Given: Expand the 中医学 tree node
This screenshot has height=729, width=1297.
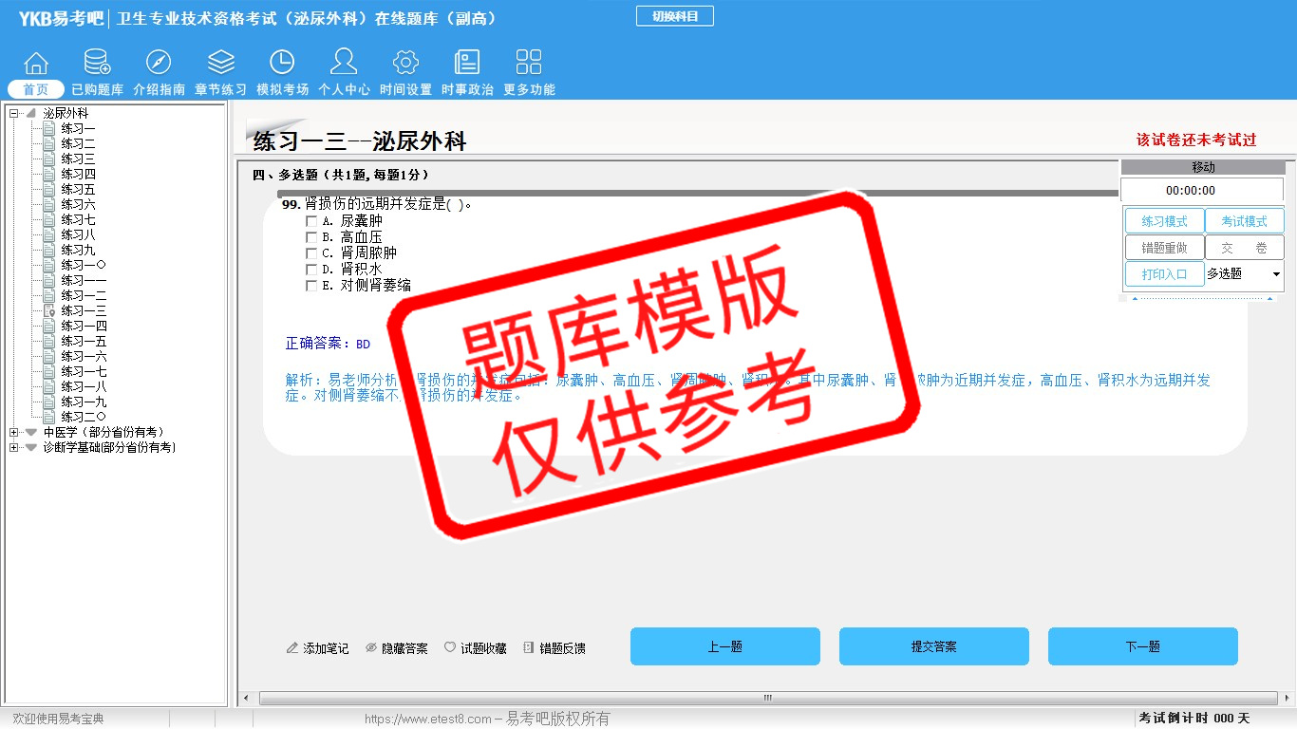Looking at the screenshot, I should [14, 433].
